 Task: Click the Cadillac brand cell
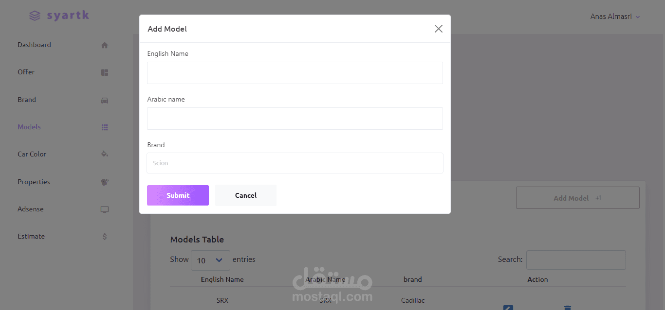[x=413, y=300]
